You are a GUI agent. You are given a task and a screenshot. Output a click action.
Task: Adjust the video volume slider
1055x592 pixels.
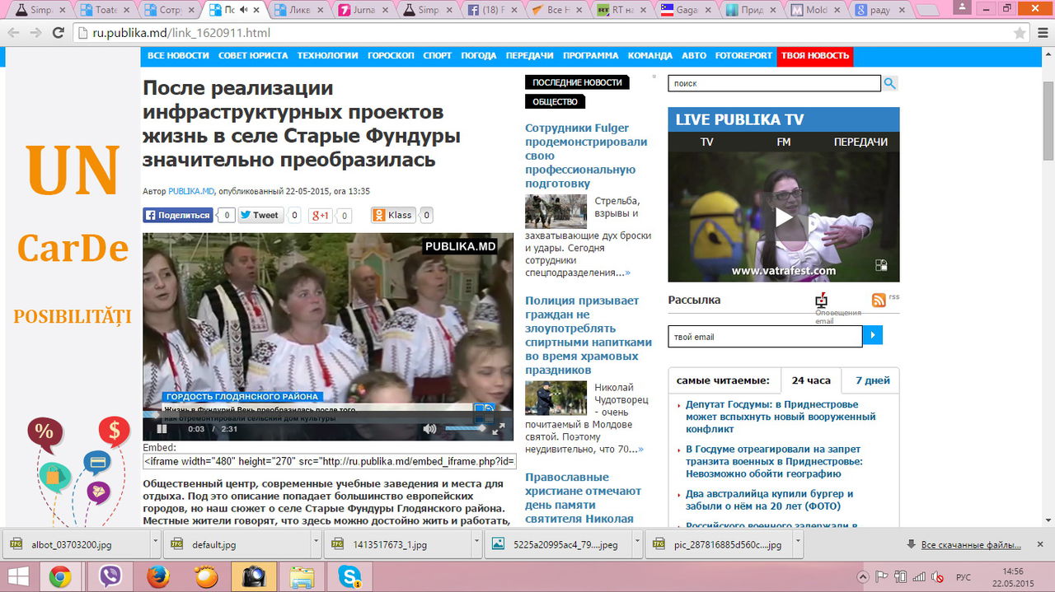[x=466, y=429]
